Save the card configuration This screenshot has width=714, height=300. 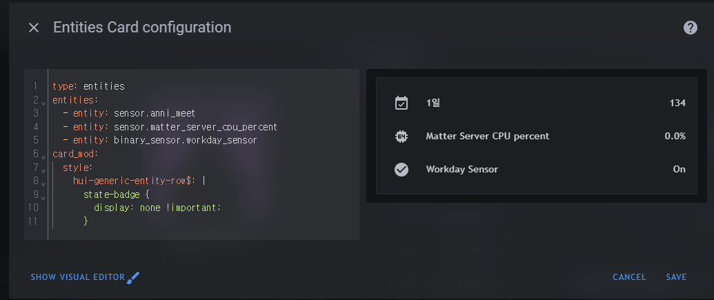click(676, 277)
